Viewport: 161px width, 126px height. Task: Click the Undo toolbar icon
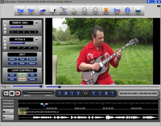coord(85,11)
